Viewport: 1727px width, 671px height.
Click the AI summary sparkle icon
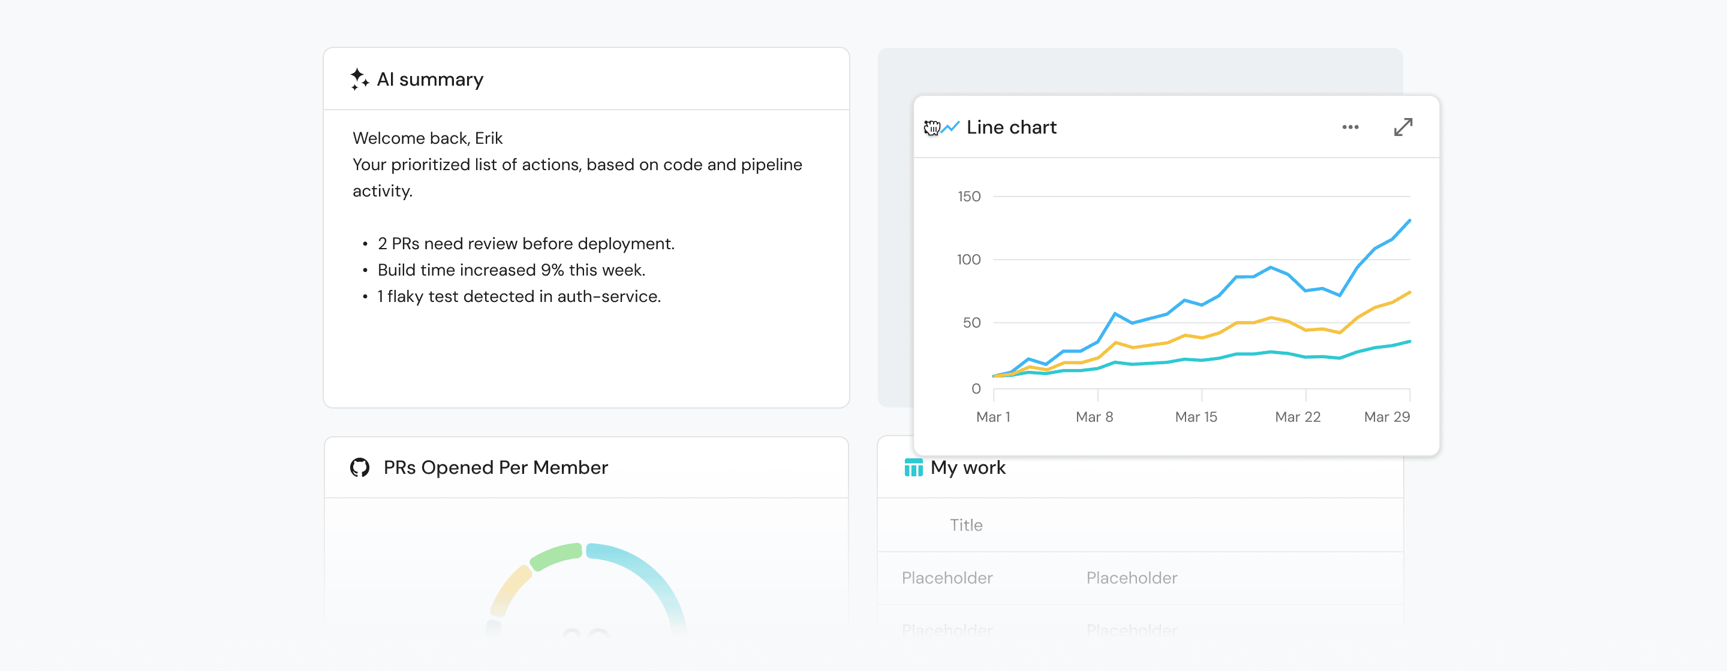point(359,79)
